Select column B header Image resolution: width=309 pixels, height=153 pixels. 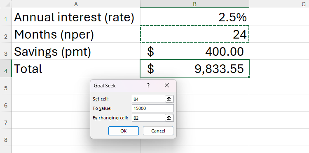tap(194, 4)
